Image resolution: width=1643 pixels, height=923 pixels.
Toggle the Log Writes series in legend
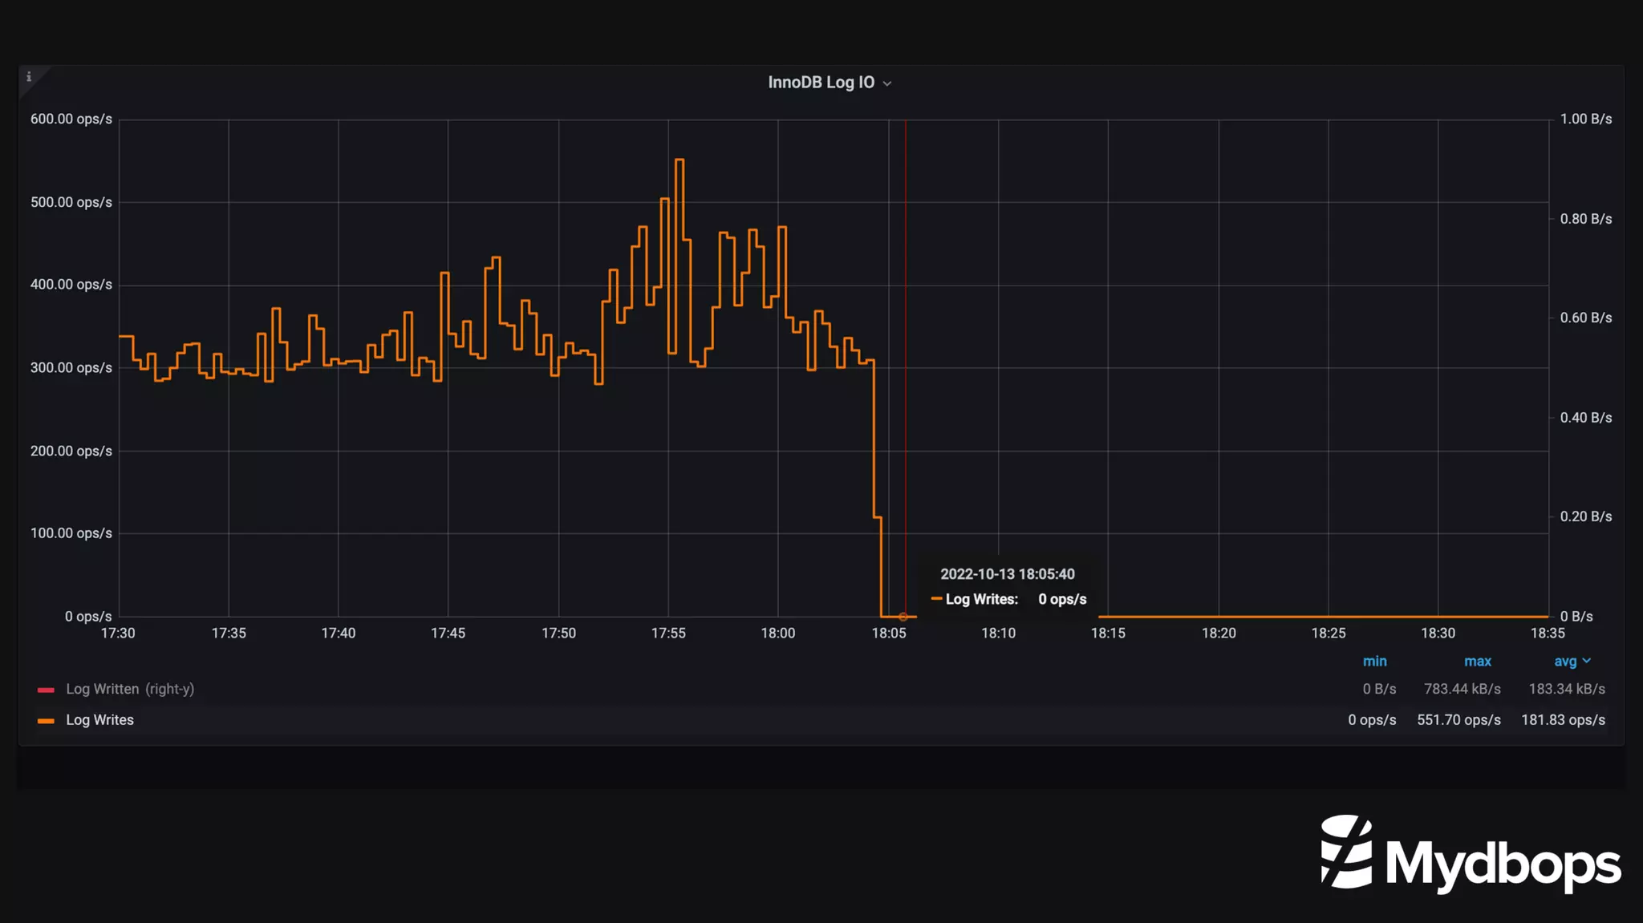tap(99, 720)
